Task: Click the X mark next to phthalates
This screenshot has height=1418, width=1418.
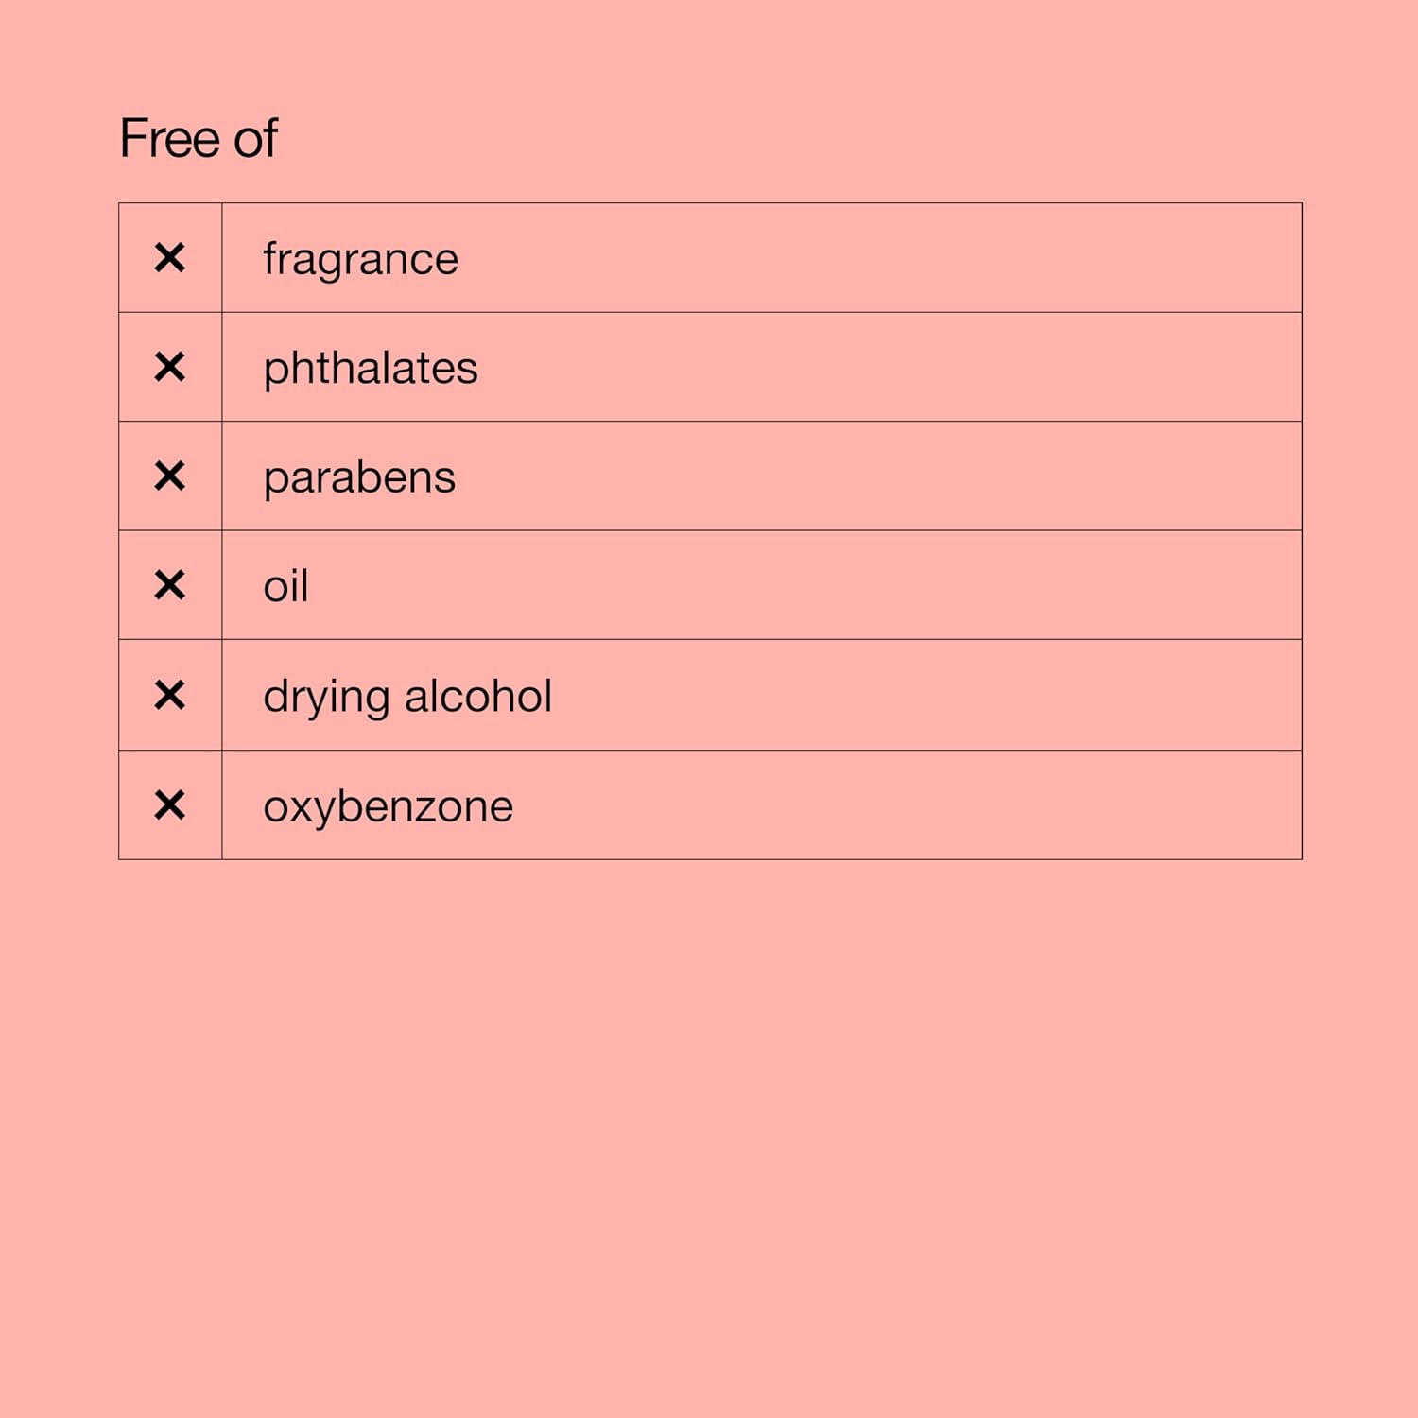Action: [x=170, y=367]
